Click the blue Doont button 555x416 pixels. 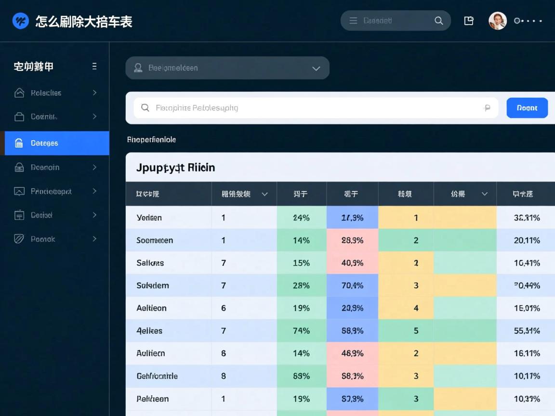pos(527,107)
